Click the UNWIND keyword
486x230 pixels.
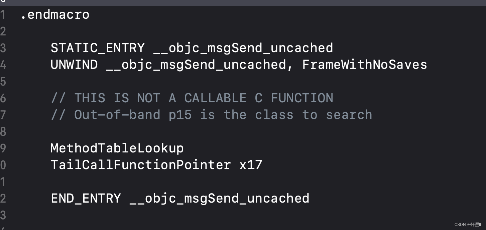pyautogui.click(x=74, y=65)
